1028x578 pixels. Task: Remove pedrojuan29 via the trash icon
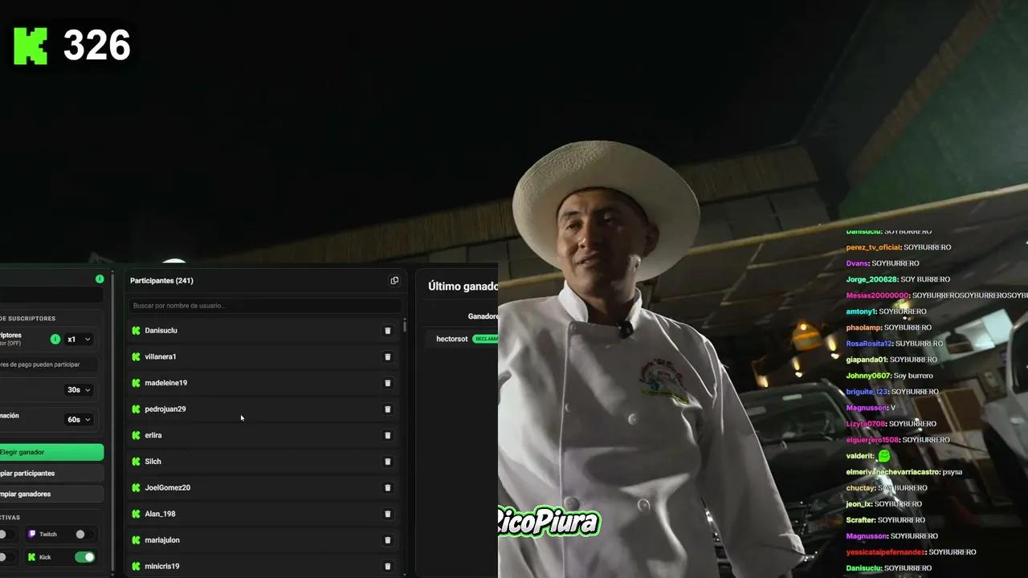pos(388,409)
